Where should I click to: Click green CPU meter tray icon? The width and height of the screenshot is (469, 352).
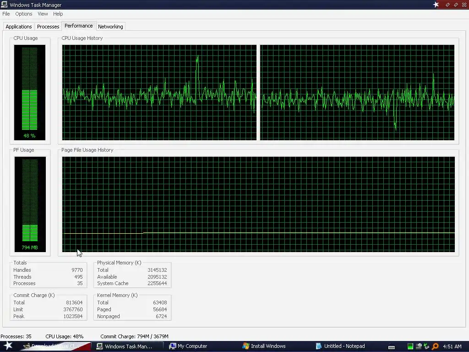pyautogui.click(x=410, y=346)
